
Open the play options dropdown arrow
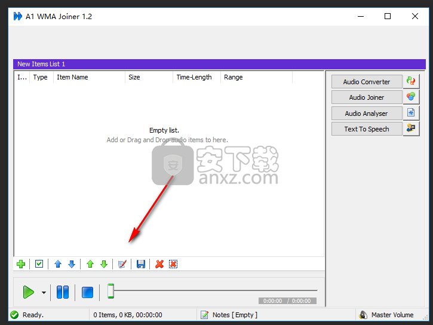[44, 292]
